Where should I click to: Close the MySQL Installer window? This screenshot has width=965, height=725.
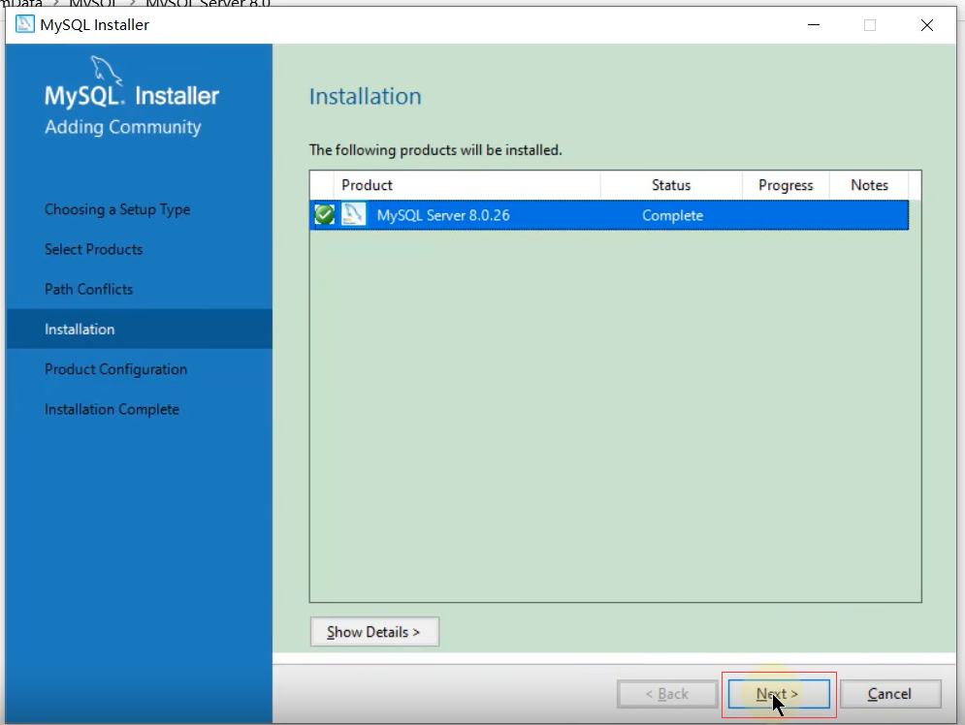tap(926, 25)
